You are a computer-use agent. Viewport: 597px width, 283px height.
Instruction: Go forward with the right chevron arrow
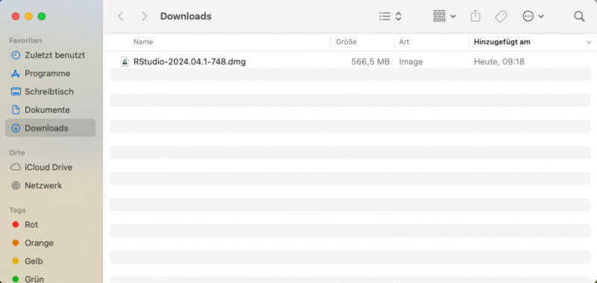click(144, 16)
